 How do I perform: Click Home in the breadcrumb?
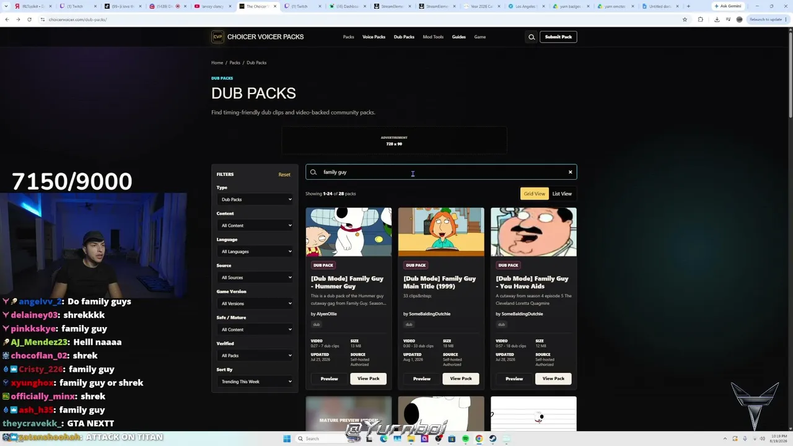[x=217, y=63]
